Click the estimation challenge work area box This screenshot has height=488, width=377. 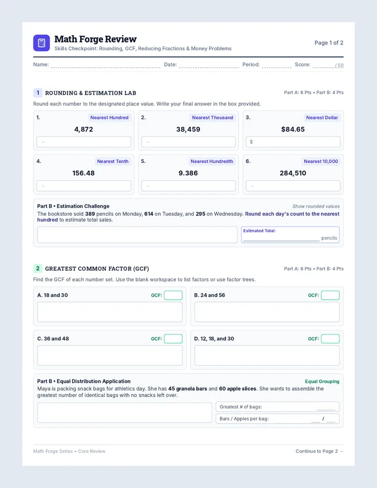coord(137,235)
